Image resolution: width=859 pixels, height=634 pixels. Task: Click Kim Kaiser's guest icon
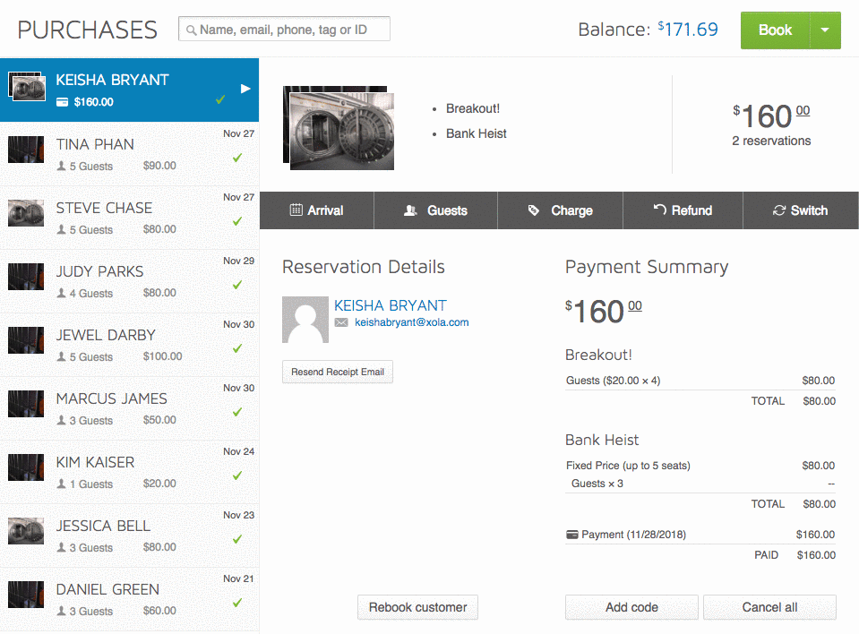61,484
